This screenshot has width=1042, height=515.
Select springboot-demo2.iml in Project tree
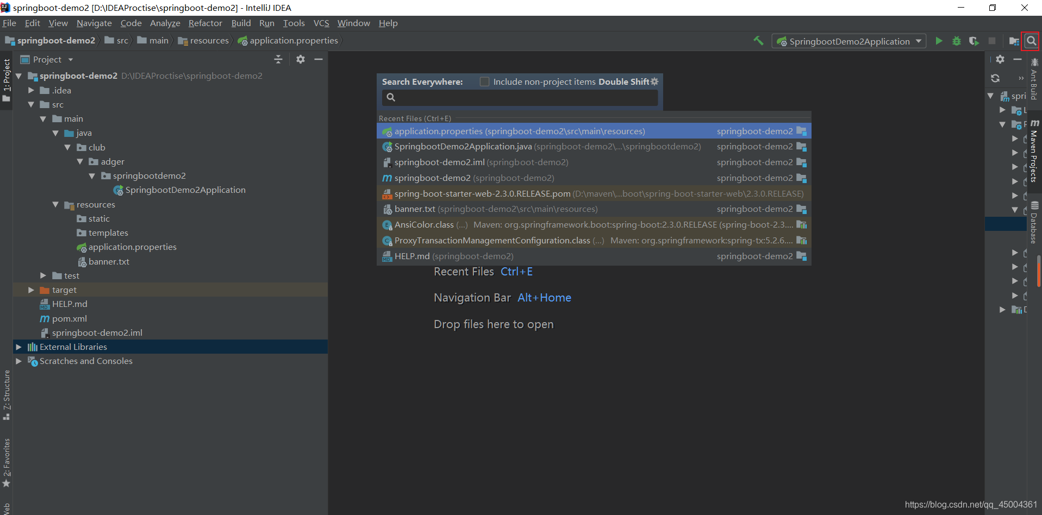point(91,333)
